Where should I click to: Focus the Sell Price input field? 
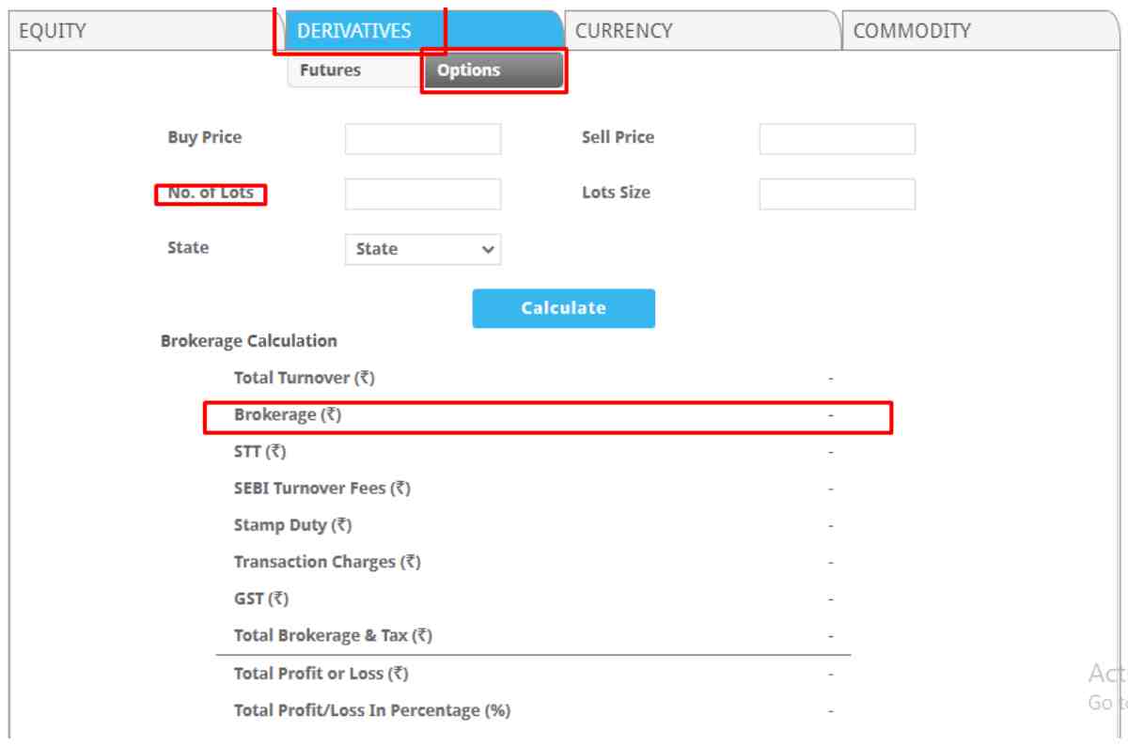(x=837, y=139)
